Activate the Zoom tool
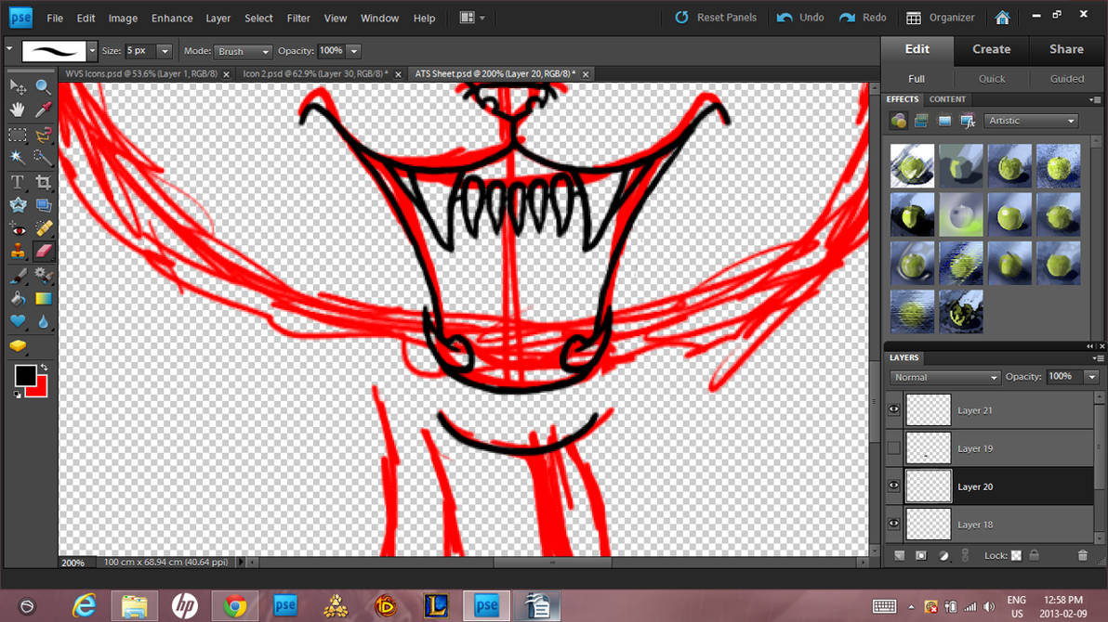This screenshot has height=622, width=1108. click(43, 86)
